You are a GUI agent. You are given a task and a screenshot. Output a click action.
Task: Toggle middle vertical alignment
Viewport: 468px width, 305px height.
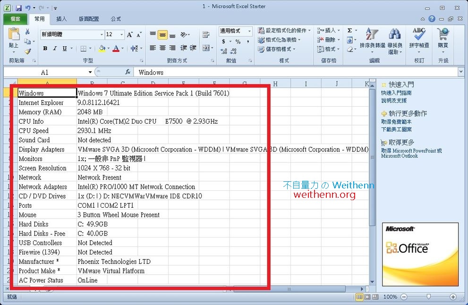(x=162, y=35)
